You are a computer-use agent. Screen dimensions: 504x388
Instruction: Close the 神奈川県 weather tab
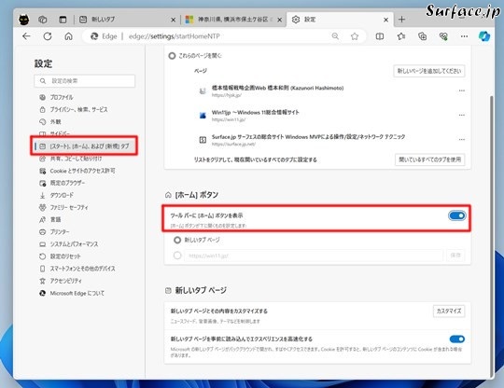[280, 20]
